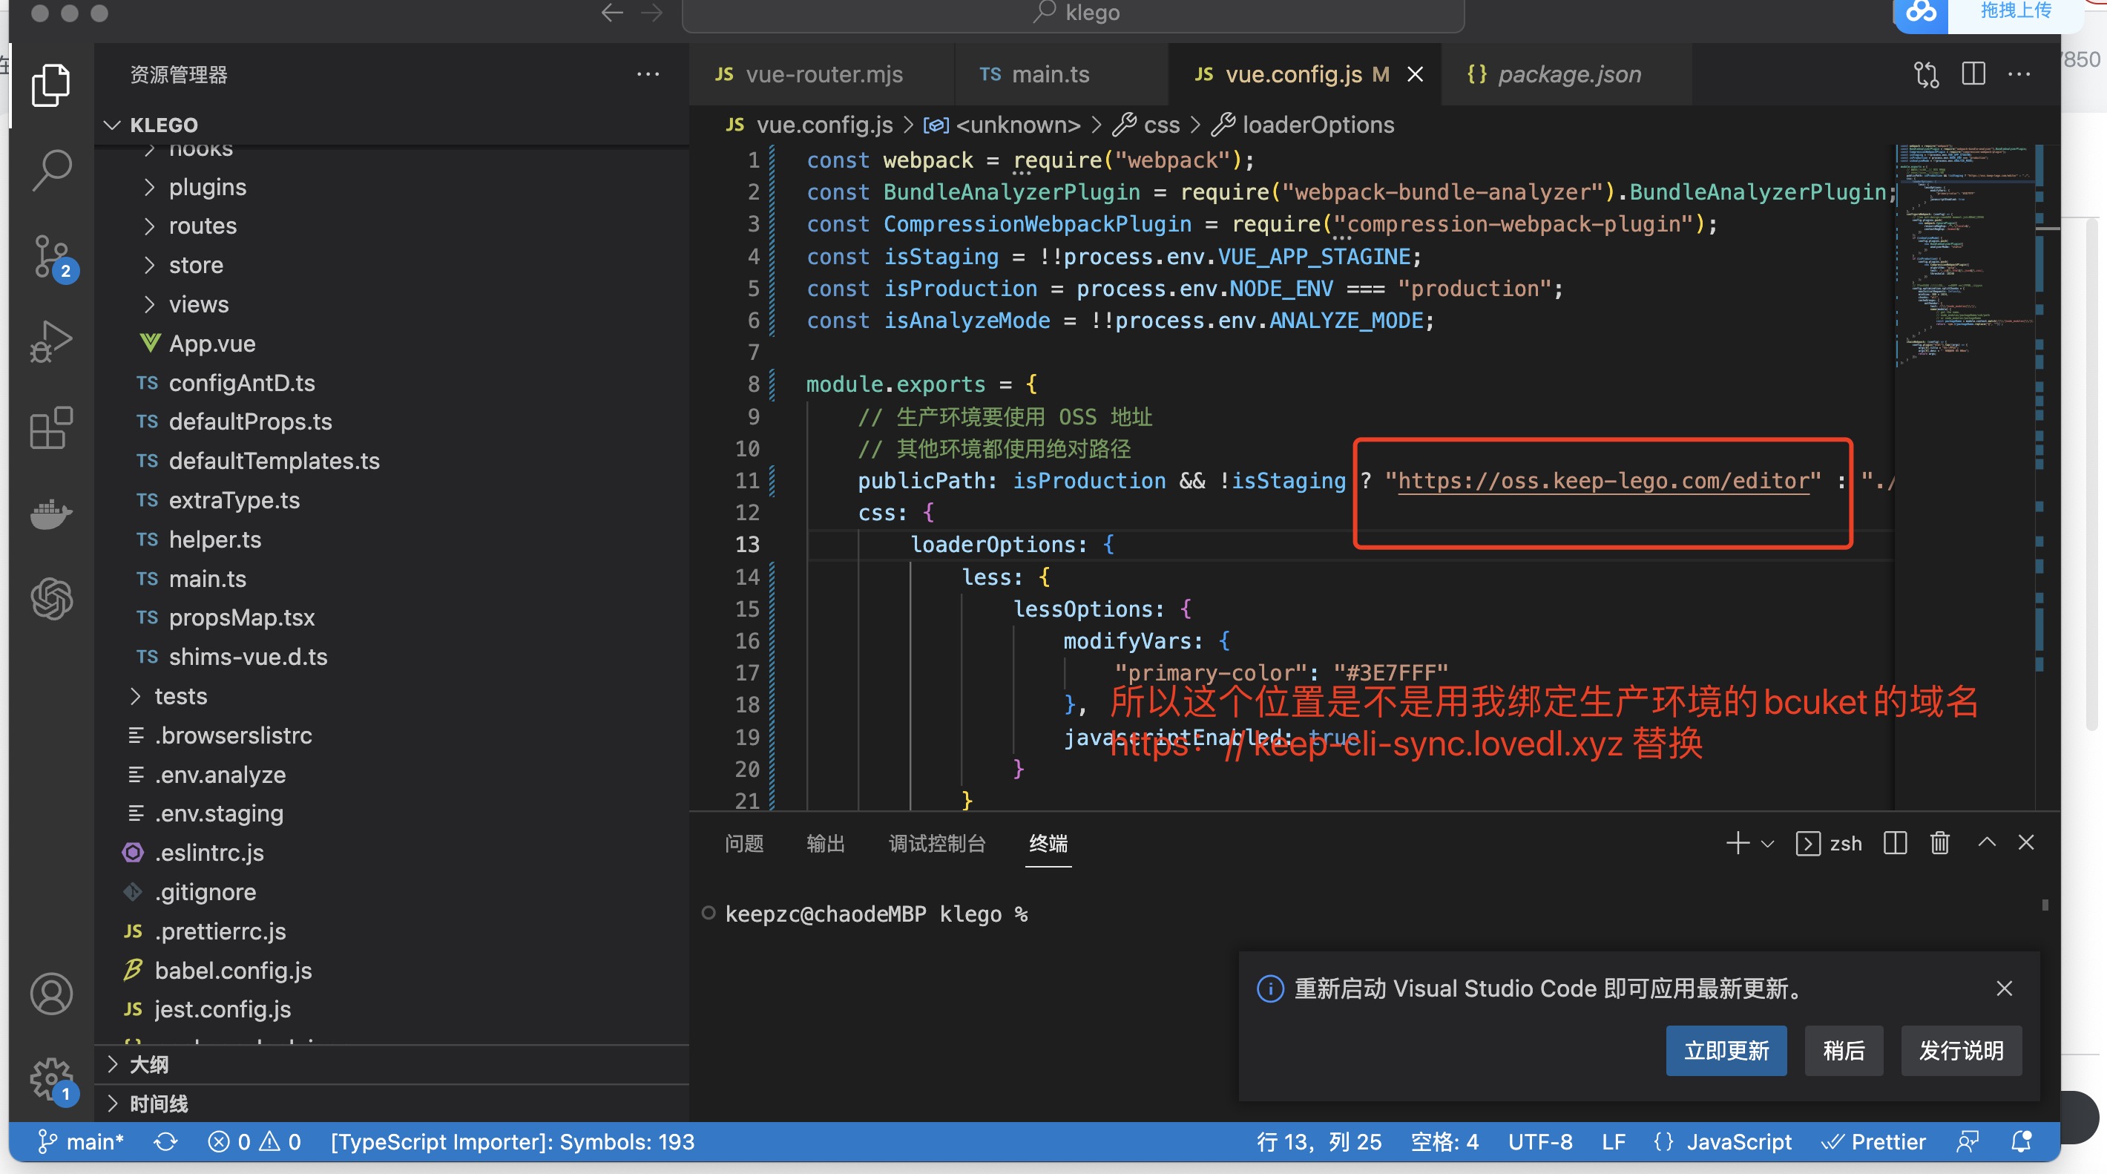Image resolution: width=2107 pixels, height=1174 pixels.
Task: Go forward with the navigation arrow
Action: click(x=652, y=13)
